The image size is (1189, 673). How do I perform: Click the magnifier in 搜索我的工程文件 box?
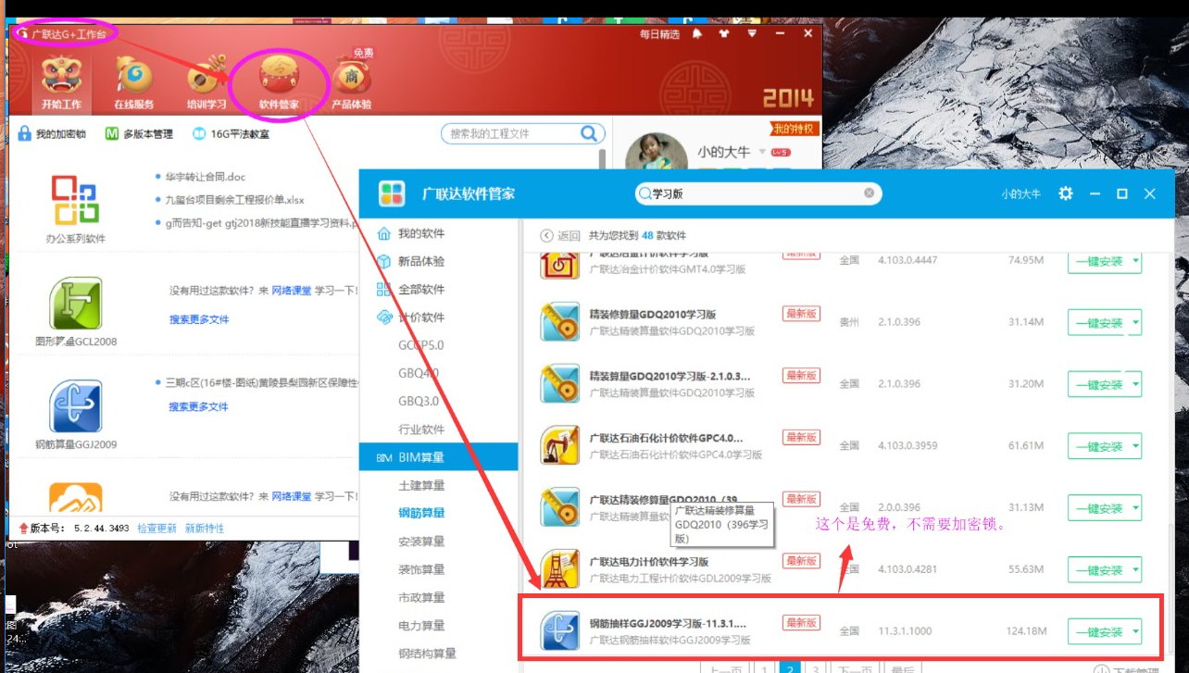pos(589,134)
